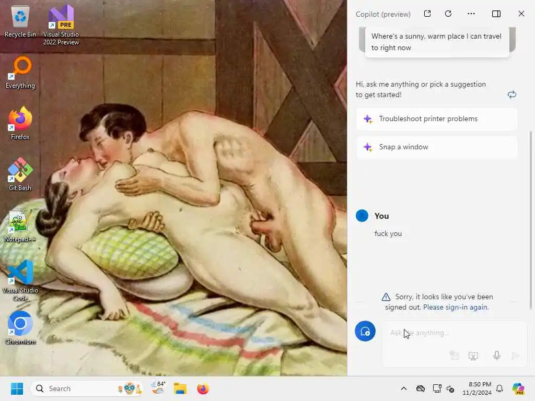This screenshot has width=535, height=401.
Task: Select the Firefox desktop shortcut
Action: tap(20, 123)
